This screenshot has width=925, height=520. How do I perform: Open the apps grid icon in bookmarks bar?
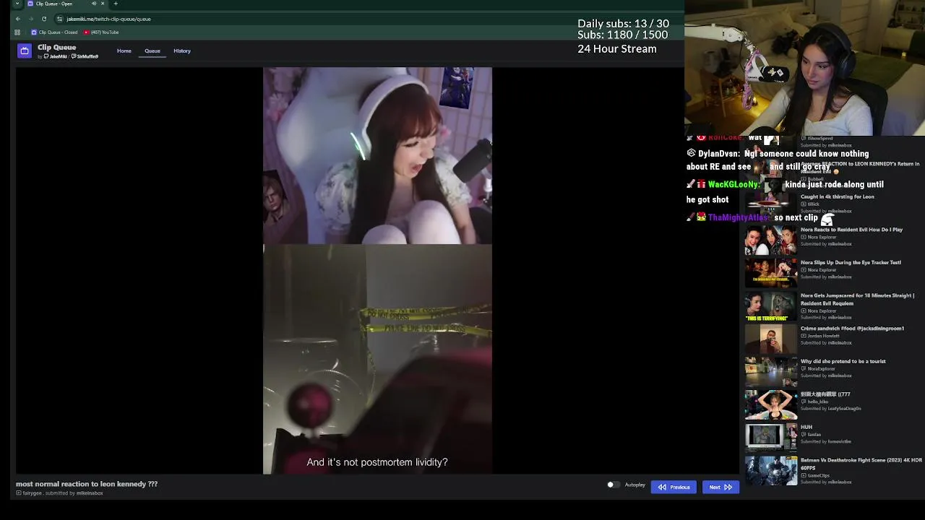[x=17, y=32]
